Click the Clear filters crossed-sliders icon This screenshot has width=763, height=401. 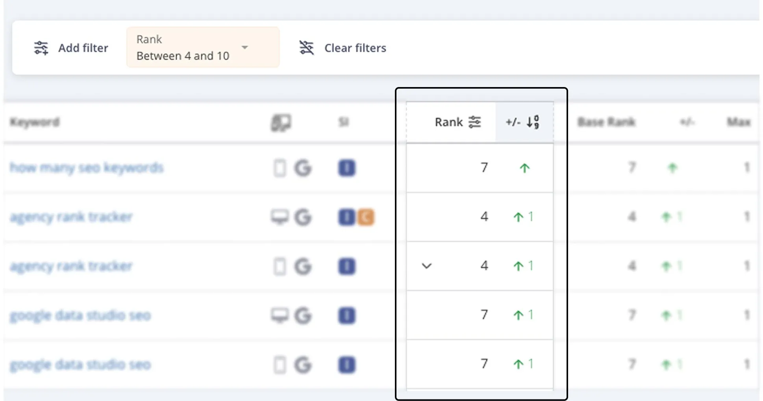pyautogui.click(x=306, y=48)
